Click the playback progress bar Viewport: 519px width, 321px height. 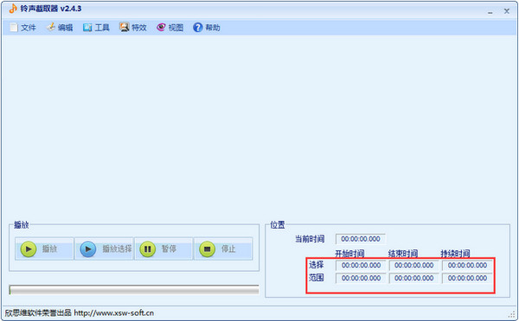click(x=134, y=290)
